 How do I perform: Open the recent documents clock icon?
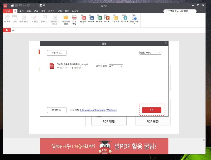pyautogui.click(x=41, y=5)
